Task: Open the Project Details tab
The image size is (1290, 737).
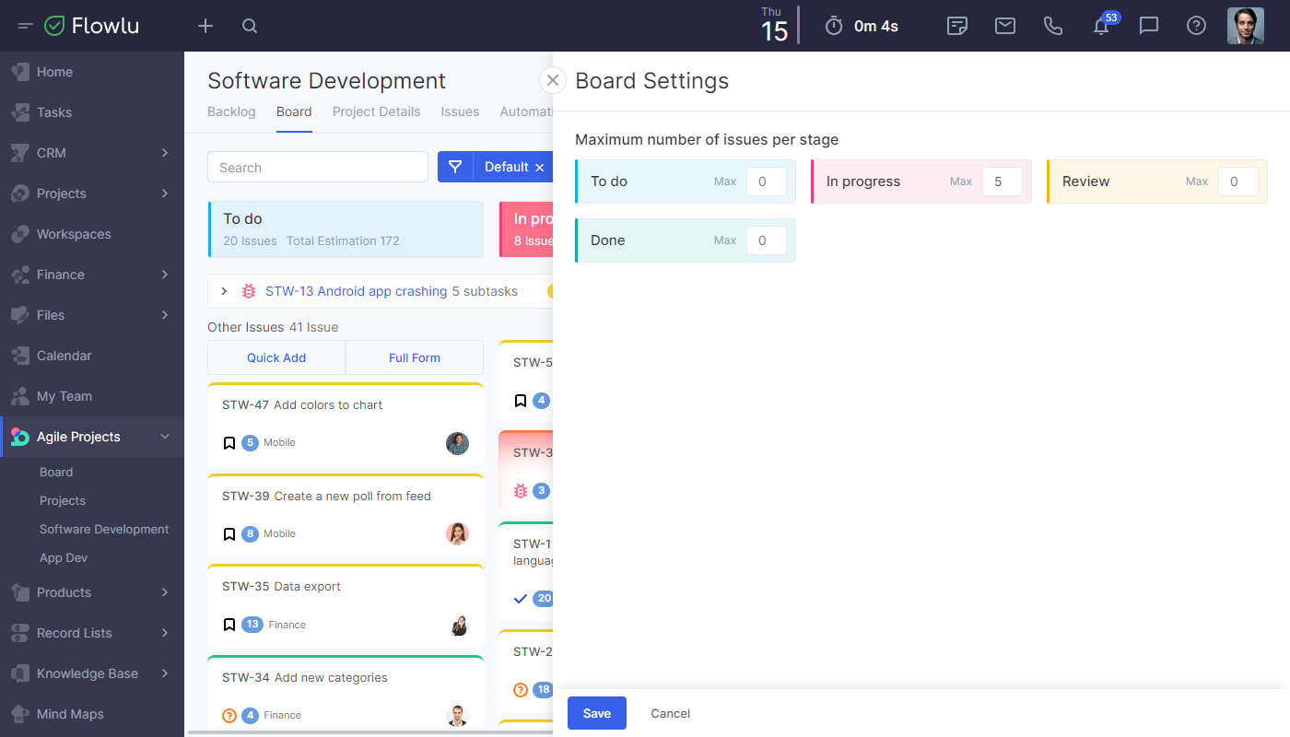Action: [x=376, y=111]
